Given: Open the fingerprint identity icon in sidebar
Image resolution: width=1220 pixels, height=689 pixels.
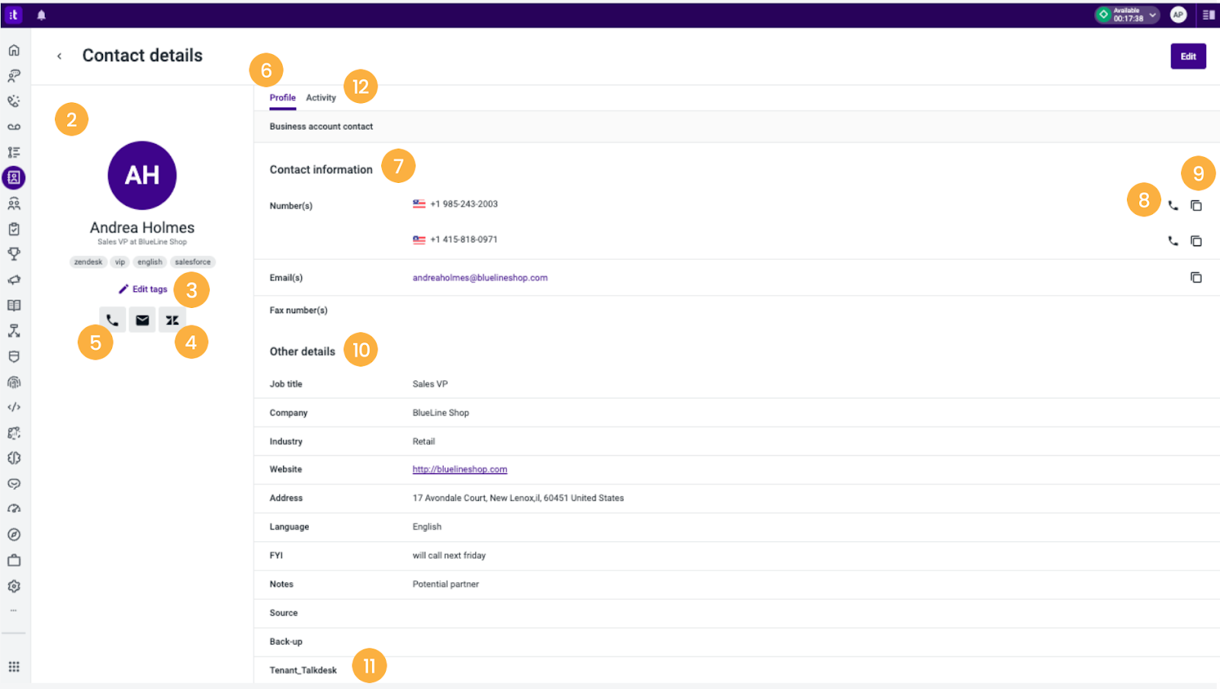Looking at the screenshot, I should pyautogui.click(x=14, y=382).
